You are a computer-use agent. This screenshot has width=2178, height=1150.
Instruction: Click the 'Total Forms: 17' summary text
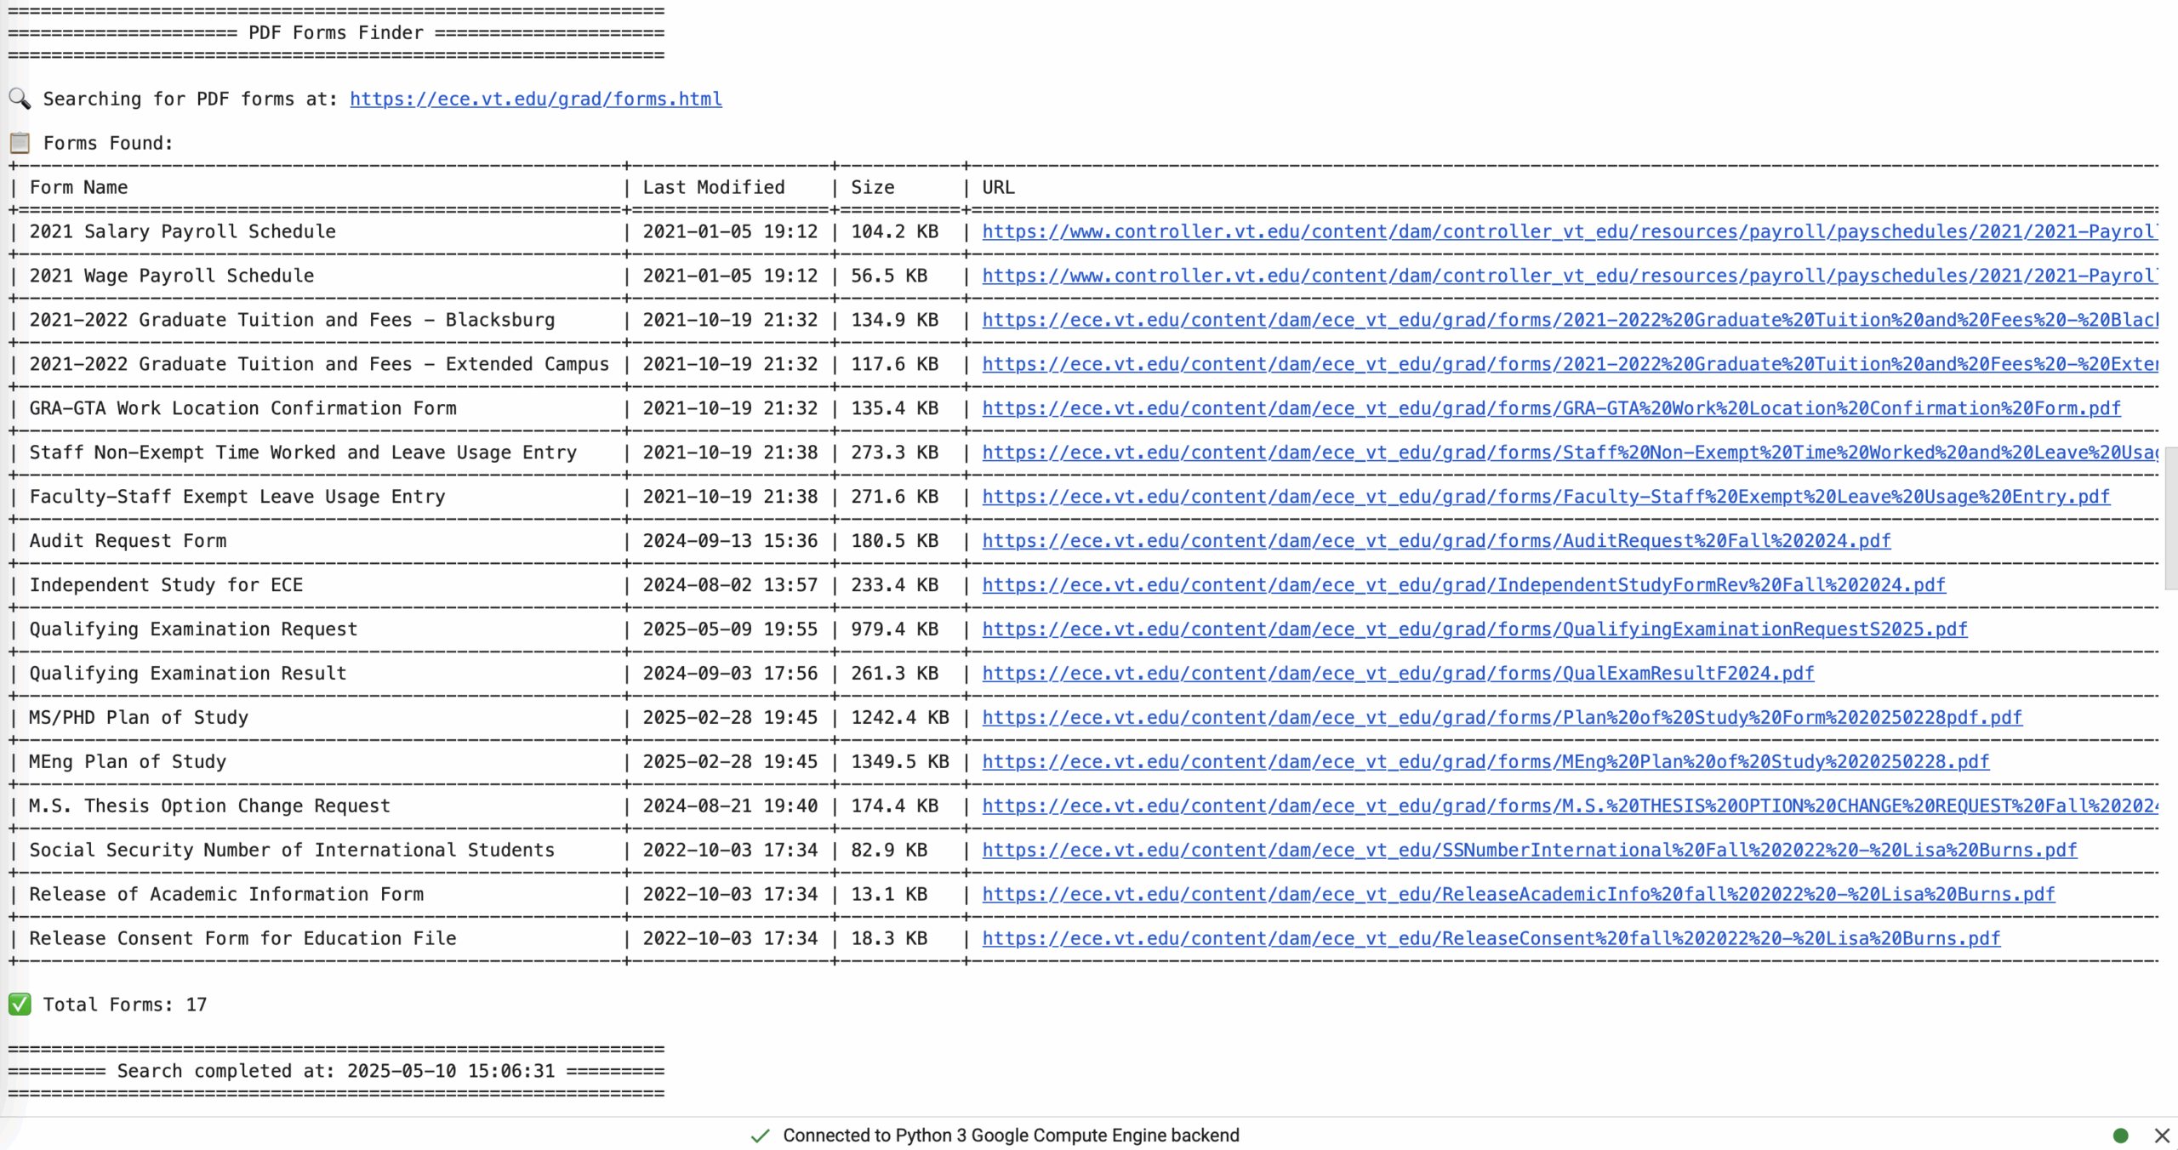coord(125,1005)
